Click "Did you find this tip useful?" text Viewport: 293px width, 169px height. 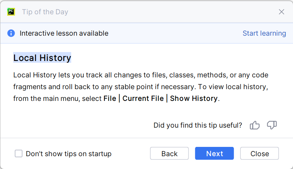[x=197, y=125]
